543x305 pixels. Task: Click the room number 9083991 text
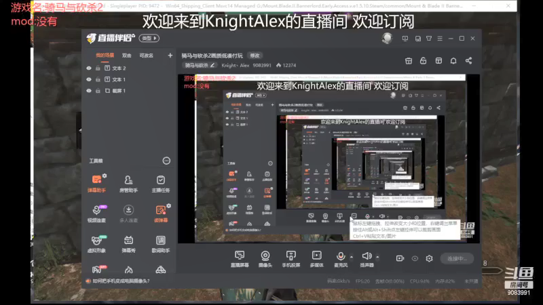(x=262, y=65)
